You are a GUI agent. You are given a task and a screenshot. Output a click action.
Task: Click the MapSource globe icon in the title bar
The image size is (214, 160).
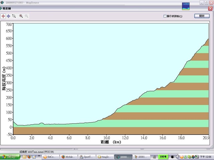(2, 2)
